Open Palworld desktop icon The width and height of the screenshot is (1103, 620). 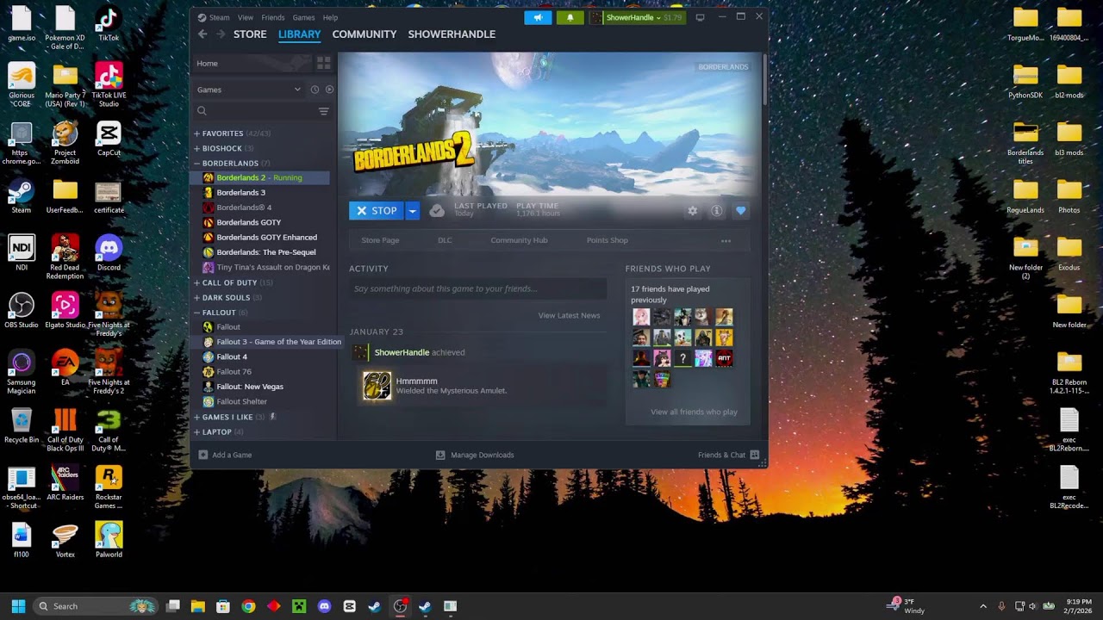pyautogui.click(x=109, y=540)
